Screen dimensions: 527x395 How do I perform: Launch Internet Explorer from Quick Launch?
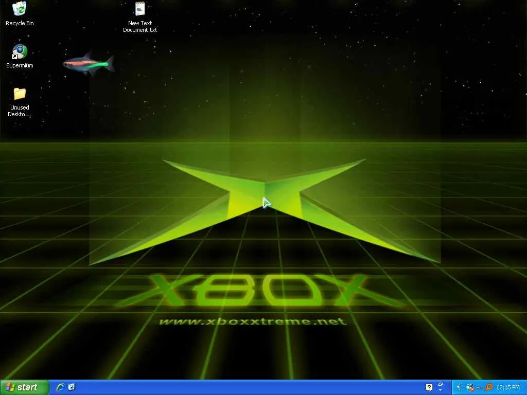click(x=61, y=387)
